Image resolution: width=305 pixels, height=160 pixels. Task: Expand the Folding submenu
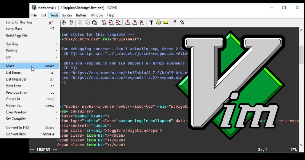click(x=30, y=51)
